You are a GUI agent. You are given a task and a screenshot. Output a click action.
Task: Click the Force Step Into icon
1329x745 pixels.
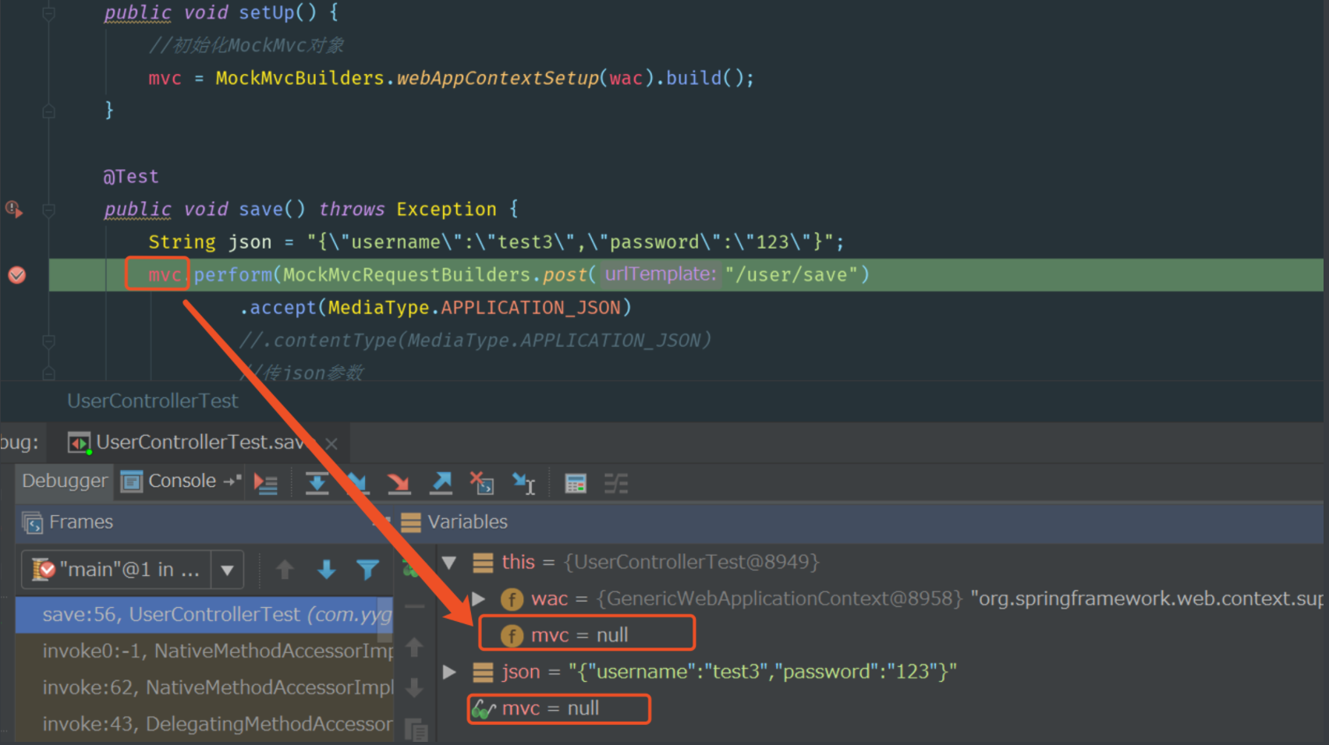399,483
